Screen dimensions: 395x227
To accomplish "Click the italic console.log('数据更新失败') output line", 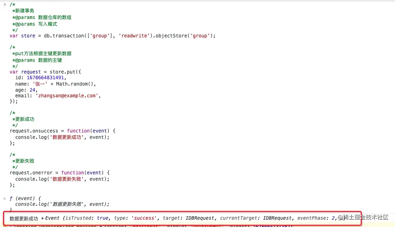I will [x=62, y=204].
